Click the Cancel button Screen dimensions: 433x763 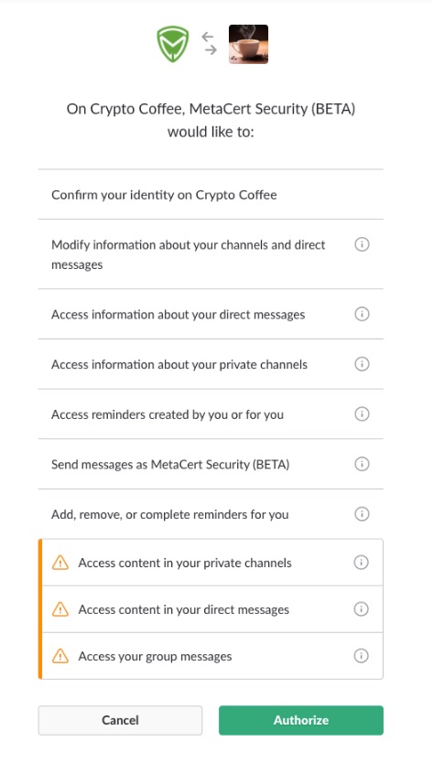[120, 720]
